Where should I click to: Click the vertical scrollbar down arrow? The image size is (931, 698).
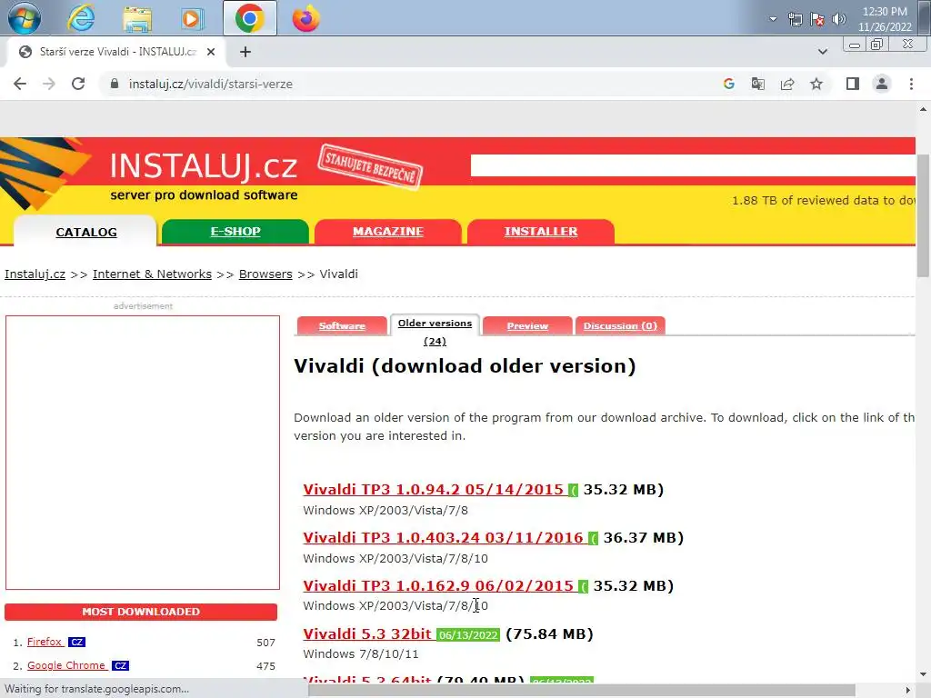pyautogui.click(x=923, y=674)
